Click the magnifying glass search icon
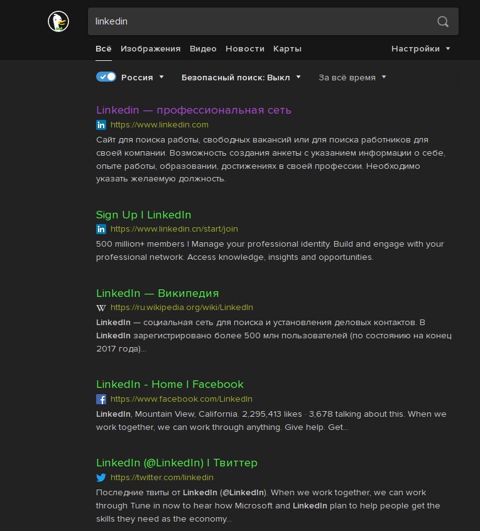Screen dimensions: 480x531 (x=443, y=22)
